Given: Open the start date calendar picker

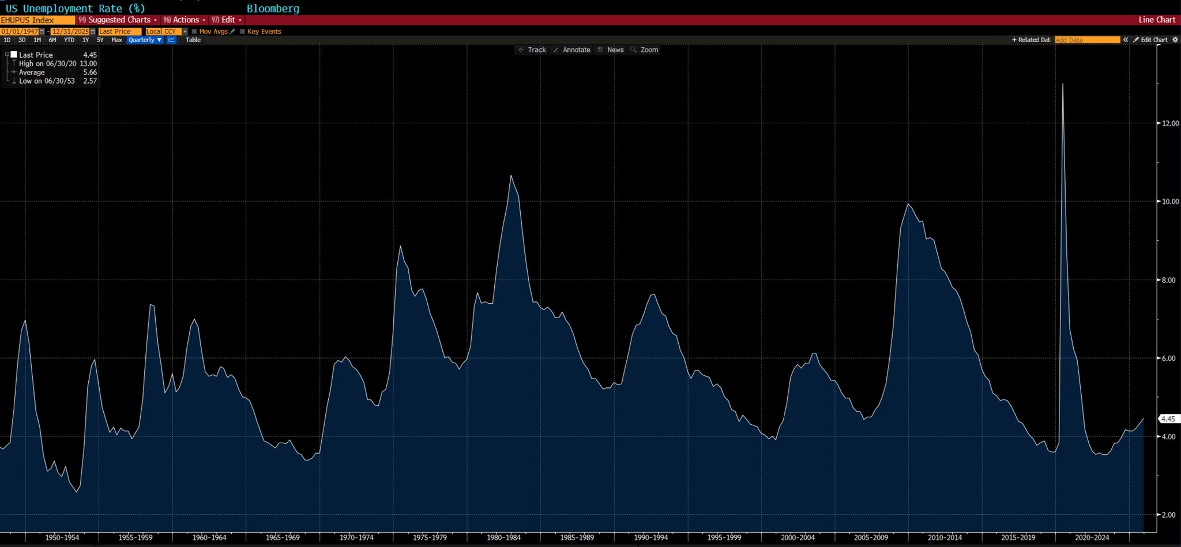Looking at the screenshot, I should [42, 31].
